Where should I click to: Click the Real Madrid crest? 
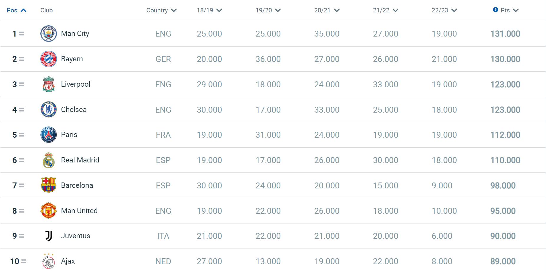(48, 160)
